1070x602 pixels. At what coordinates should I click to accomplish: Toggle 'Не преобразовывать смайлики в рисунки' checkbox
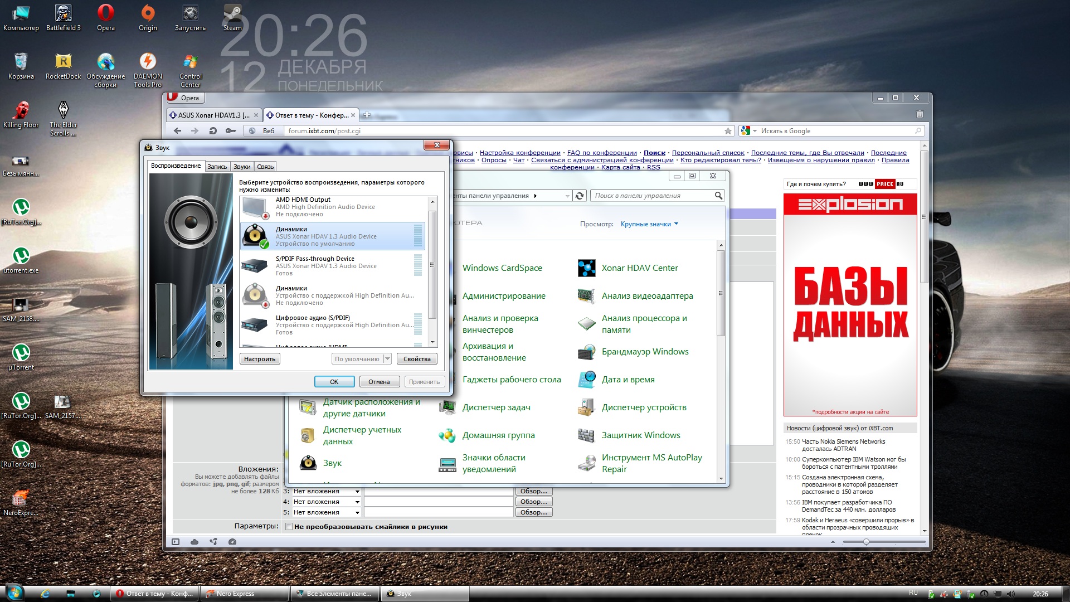[x=289, y=526]
